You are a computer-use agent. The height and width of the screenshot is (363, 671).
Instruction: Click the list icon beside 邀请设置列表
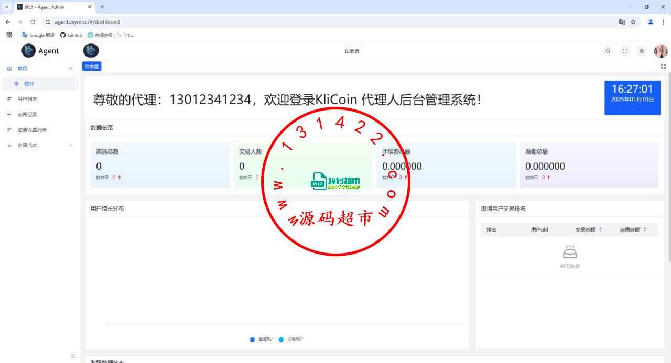pyautogui.click(x=9, y=130)
